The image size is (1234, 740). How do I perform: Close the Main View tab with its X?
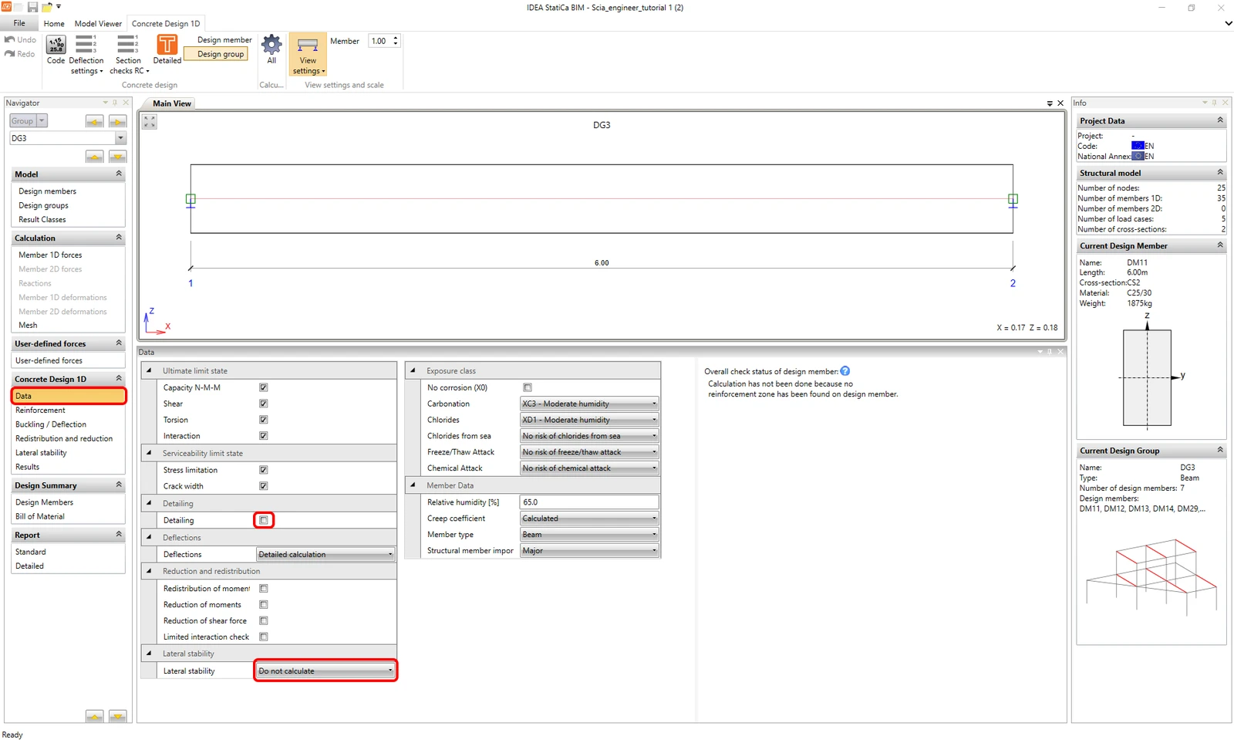click(x=1060, y=103)
